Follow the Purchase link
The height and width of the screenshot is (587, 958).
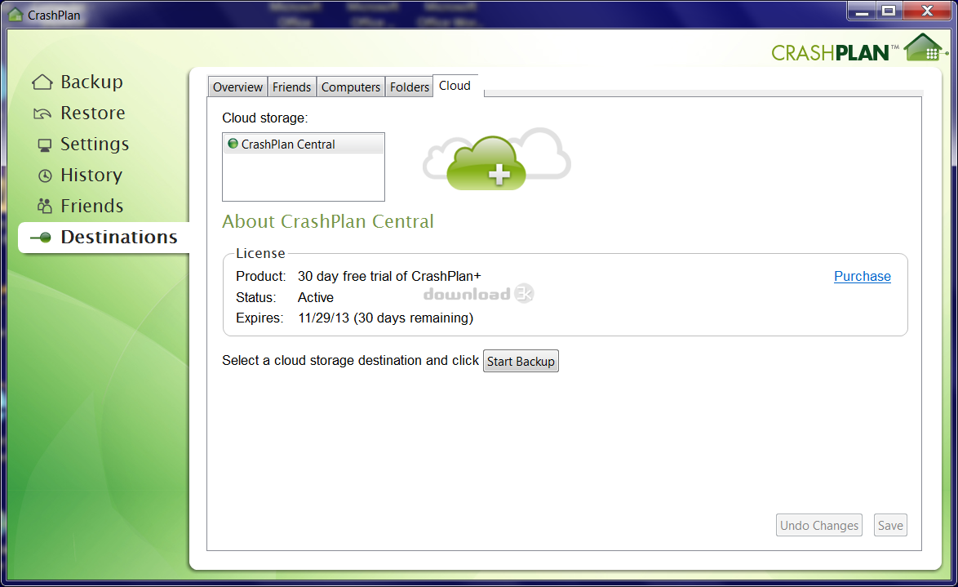coord(862,277)
